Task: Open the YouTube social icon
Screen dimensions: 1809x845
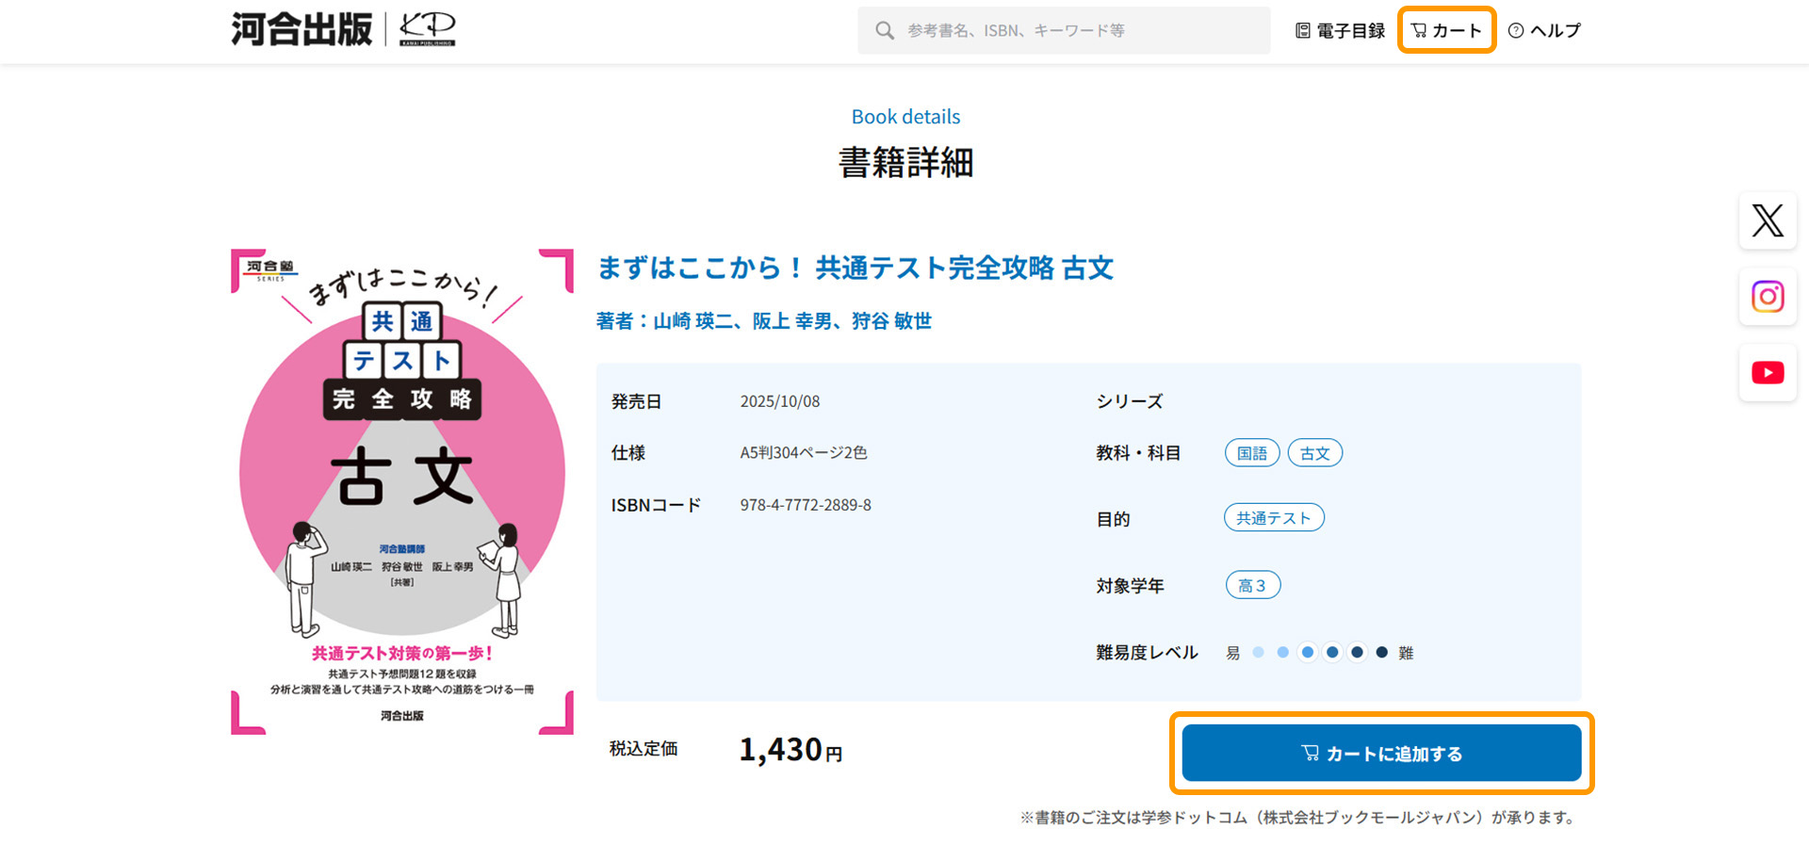Action: (1767, 373)
